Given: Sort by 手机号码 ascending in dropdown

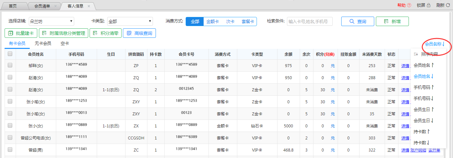Looking at the screenshot, I should 424,87.
